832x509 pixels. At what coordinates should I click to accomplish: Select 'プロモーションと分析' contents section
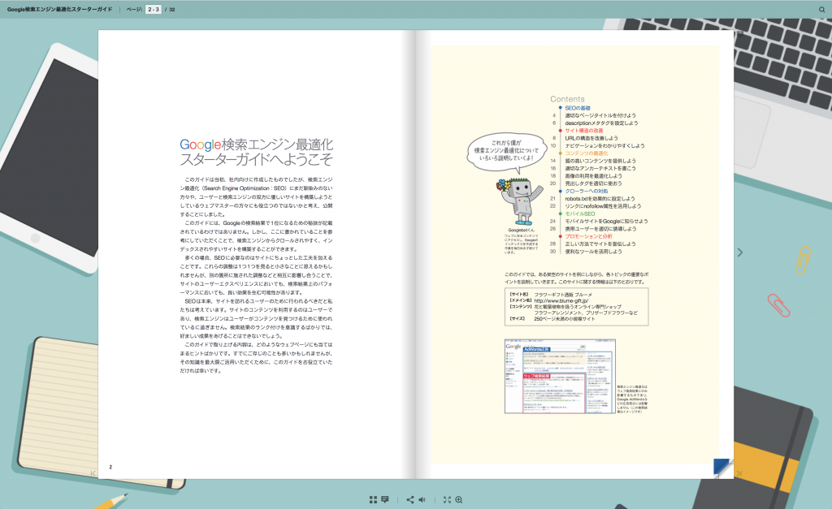pos(588,236)
